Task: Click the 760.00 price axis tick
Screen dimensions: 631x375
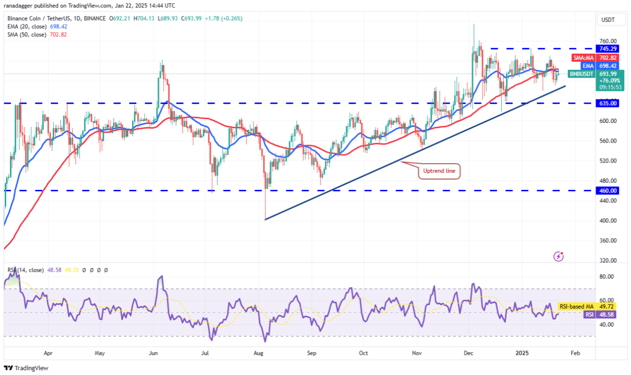Action: click(x=608, y=41)
